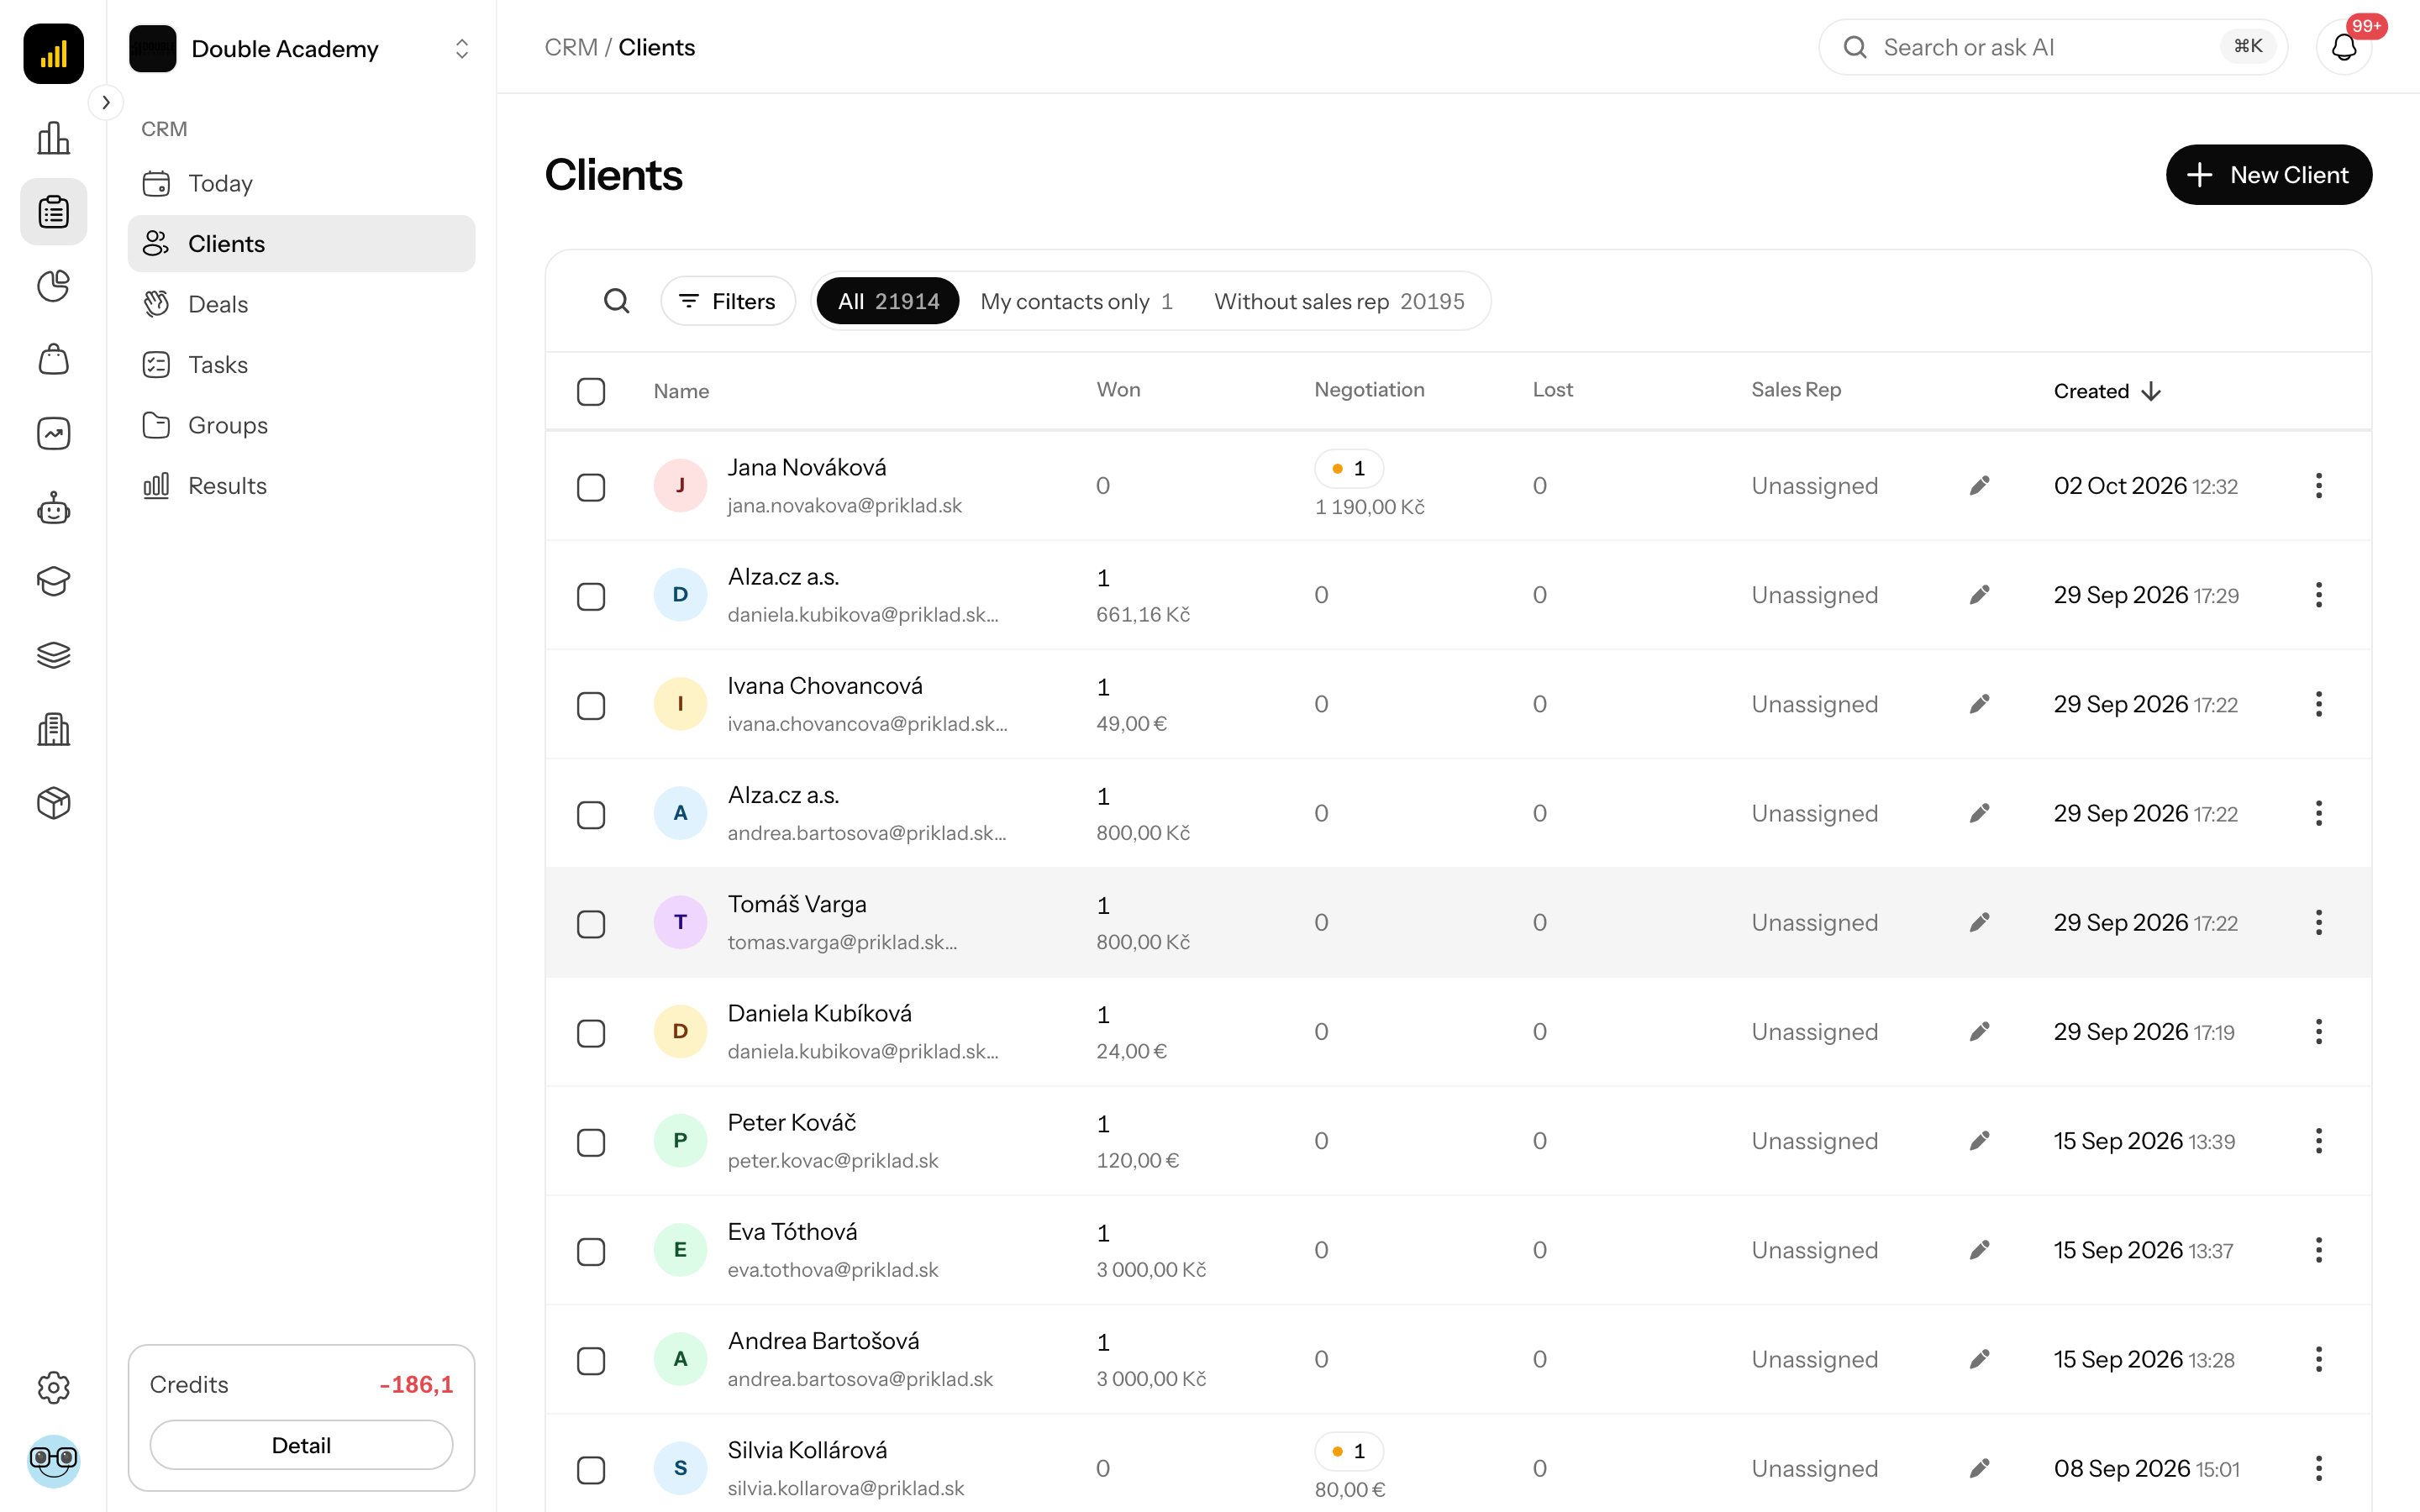
Task: Open the building company icon in left rail
Action: click(53, 729)
